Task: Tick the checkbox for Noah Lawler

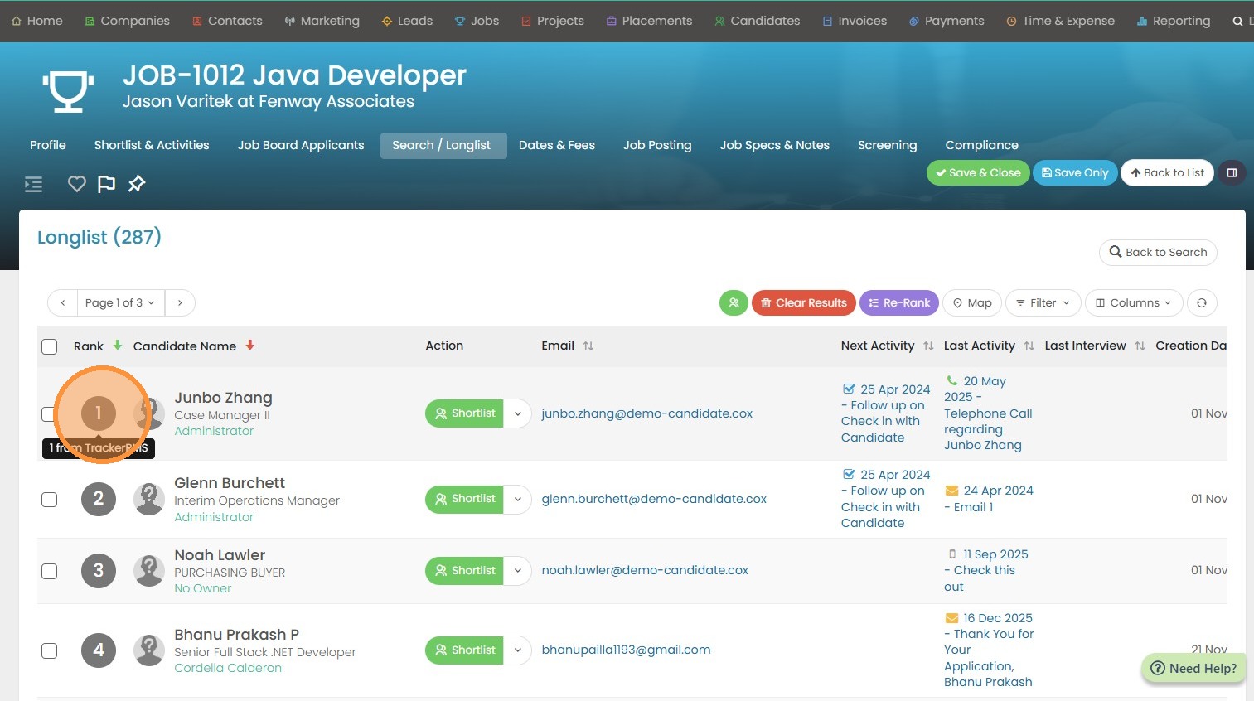Action: pos(50,571)
